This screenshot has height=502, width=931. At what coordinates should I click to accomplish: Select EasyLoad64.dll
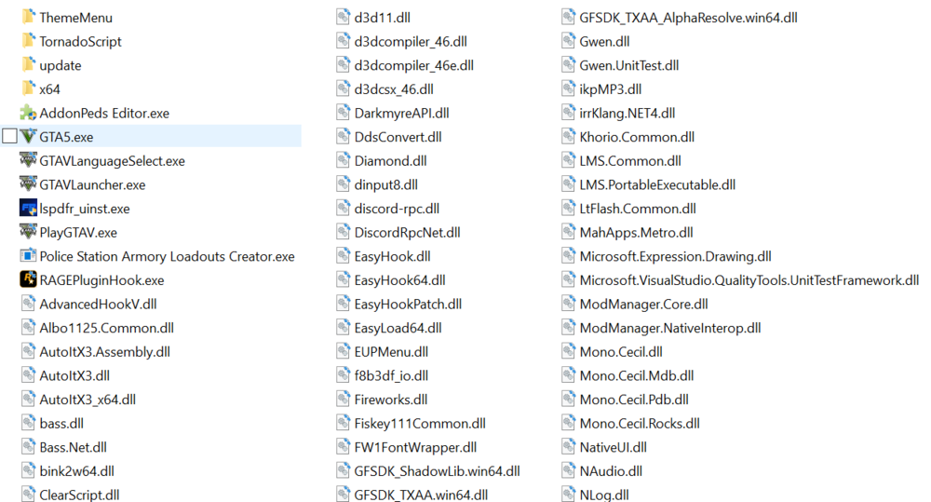(x=398, y=328)
